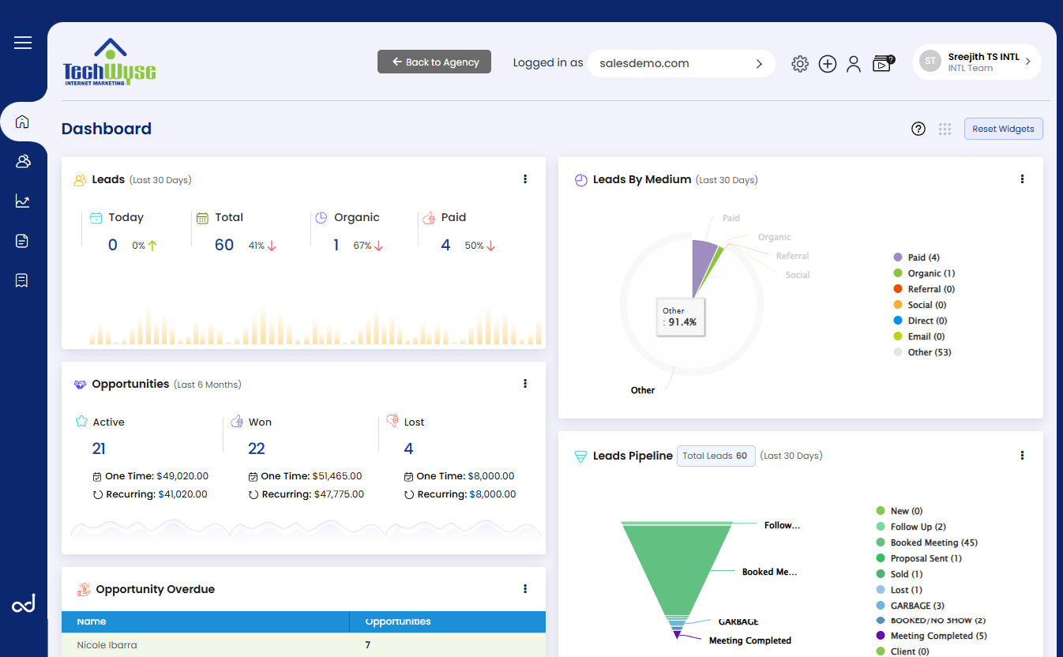Click the Lost opportunities count 4

[408, 449]
